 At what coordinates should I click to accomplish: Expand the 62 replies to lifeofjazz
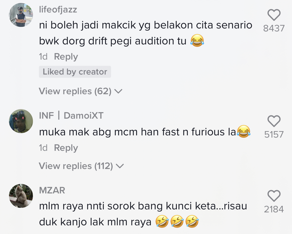click(x=75, y=91)
